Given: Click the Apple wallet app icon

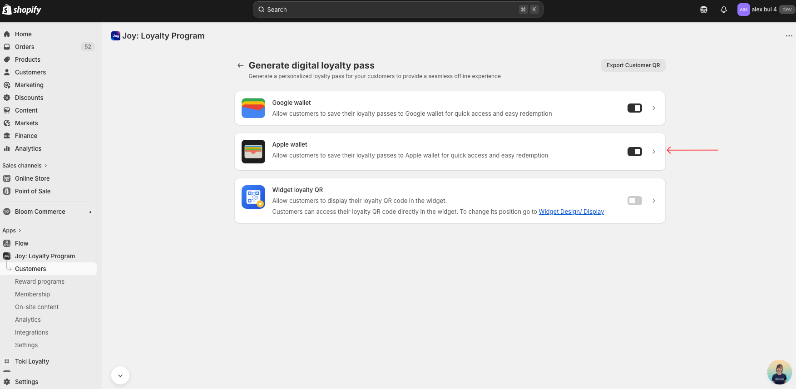Looking at the screenshot, I should [x=253, y=152].
